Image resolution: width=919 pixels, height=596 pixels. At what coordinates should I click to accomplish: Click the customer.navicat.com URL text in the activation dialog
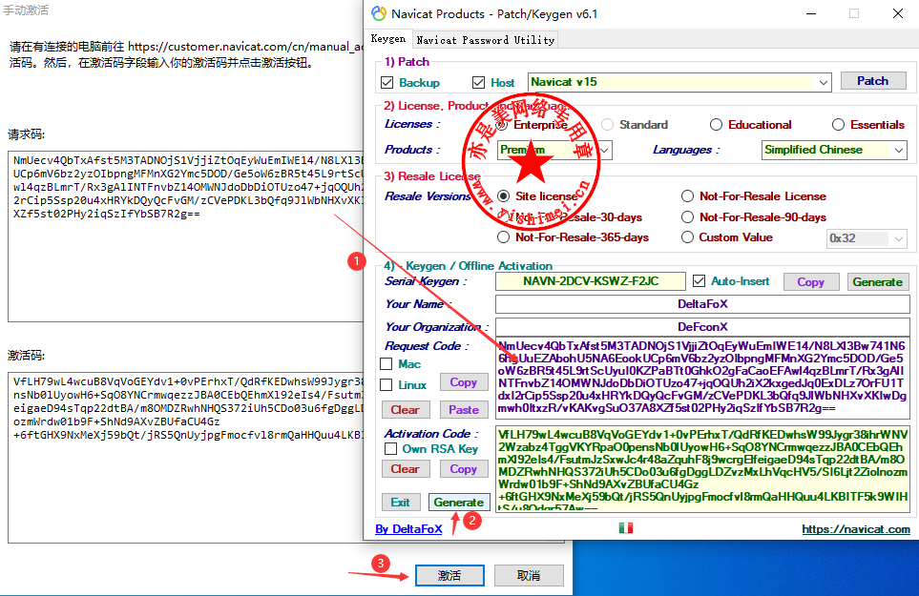[245, 47]
